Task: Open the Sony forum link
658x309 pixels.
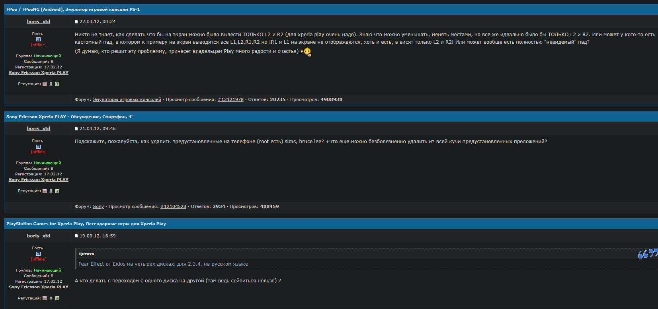Action: point(98,206)
